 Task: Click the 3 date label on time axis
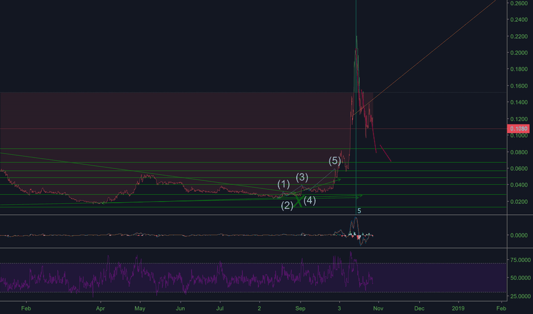(339, 308)
